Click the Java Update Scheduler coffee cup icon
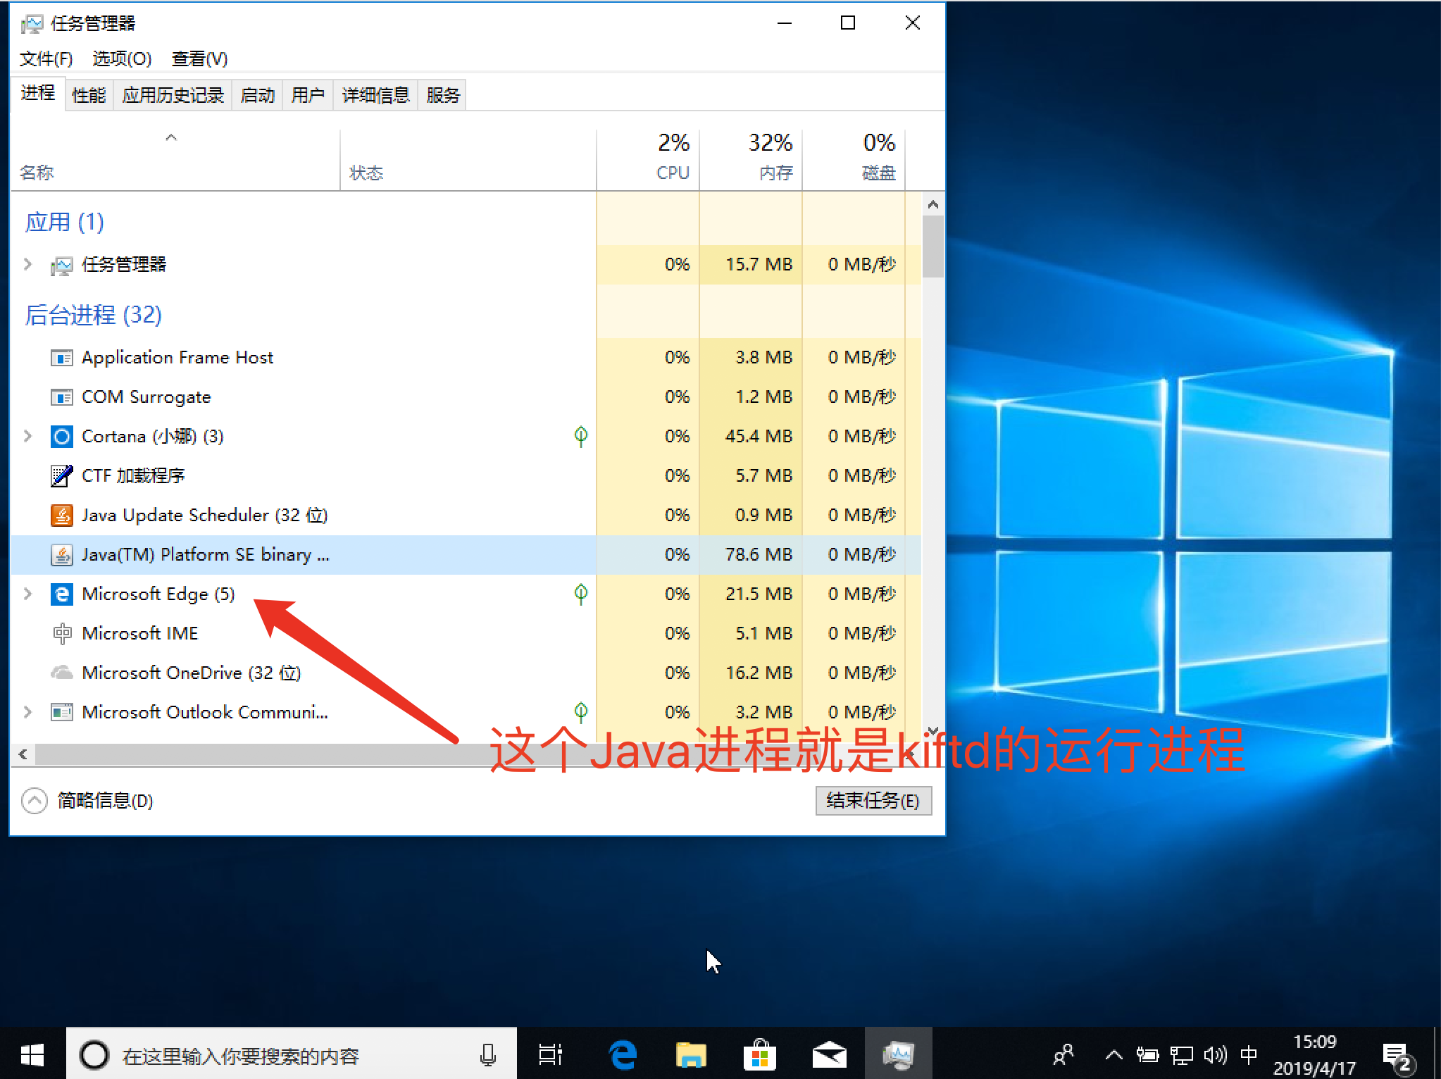 pyautogui.click(x=62, y=515)
